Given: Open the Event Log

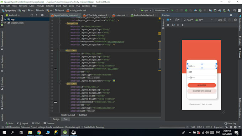Looking at the screenshot, I should [x=230, y=123].
